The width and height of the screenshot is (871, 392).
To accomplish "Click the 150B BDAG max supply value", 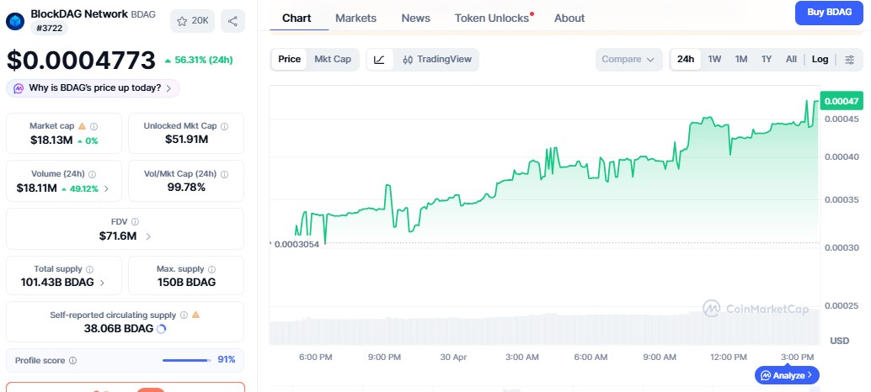I will pos(187,282).
